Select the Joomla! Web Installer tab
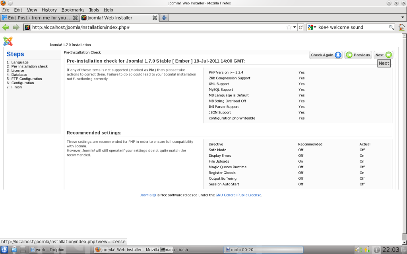Viewport: 407px width, 254px height. [x=119, y=17]
